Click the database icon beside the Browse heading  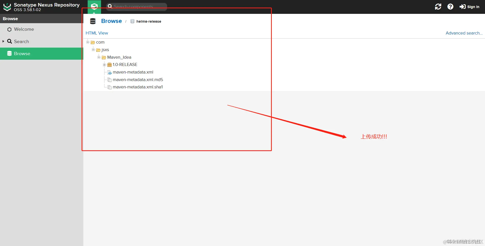tap(93, 21)
